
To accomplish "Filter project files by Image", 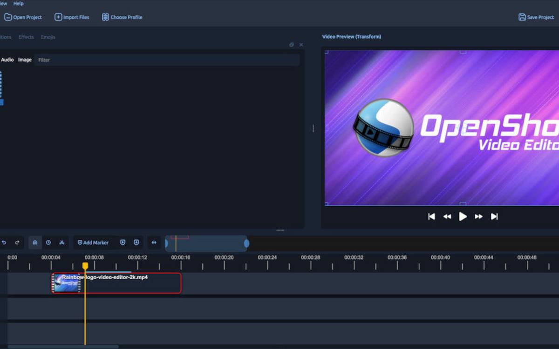I will 25,60.
